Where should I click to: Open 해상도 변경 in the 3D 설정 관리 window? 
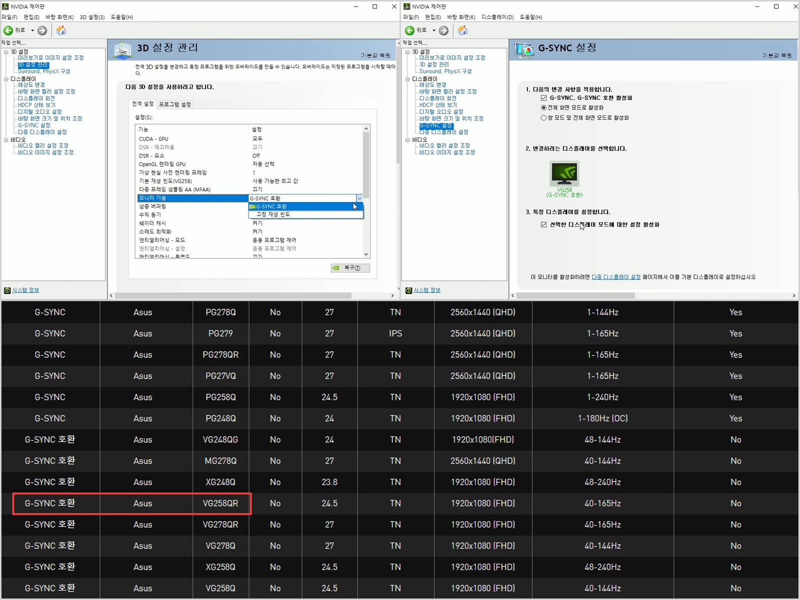tap(31, 85)
